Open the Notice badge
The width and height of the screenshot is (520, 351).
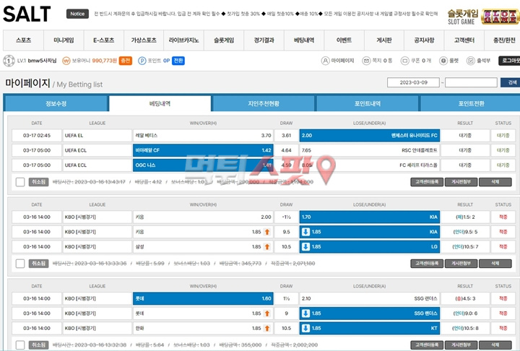point(77,14)
